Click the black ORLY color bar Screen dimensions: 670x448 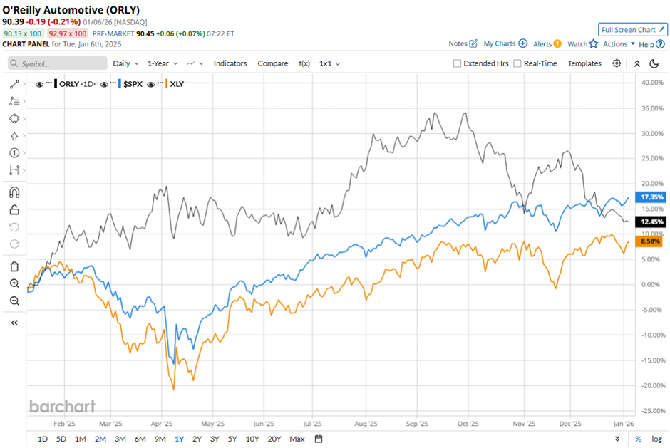[x=56, y=84]
